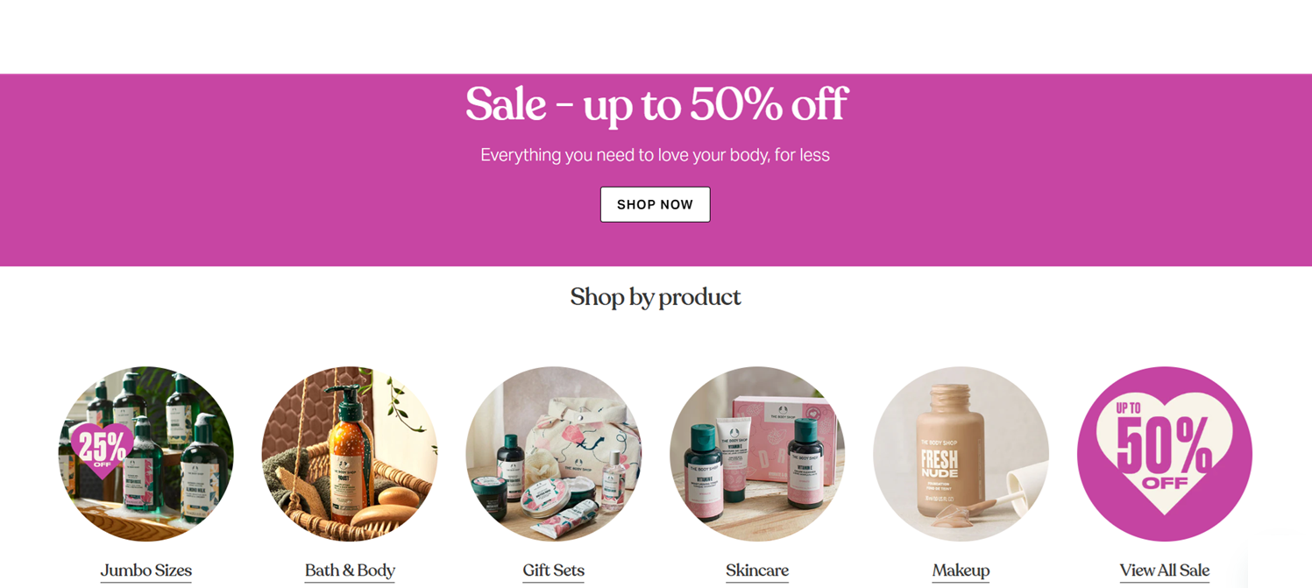Viewport: 1312px width, 588px height.
Task: Visit the Makeup link
Action: pos(961,570)
